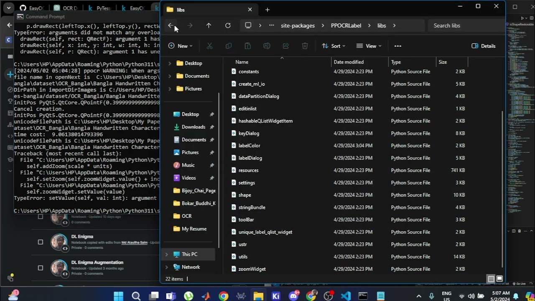Select the resources file
Image resolution: width=535 pixels, height=301 pixels.
(x=248, y=170)
